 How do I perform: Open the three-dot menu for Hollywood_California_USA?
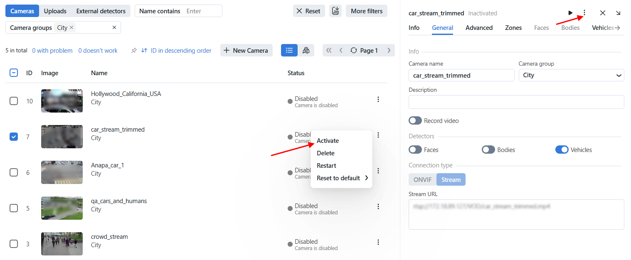click(378, 99)
